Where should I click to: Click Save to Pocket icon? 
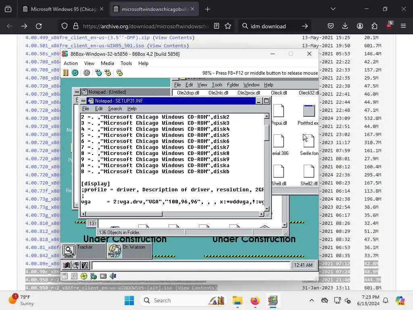coord(331,26)
